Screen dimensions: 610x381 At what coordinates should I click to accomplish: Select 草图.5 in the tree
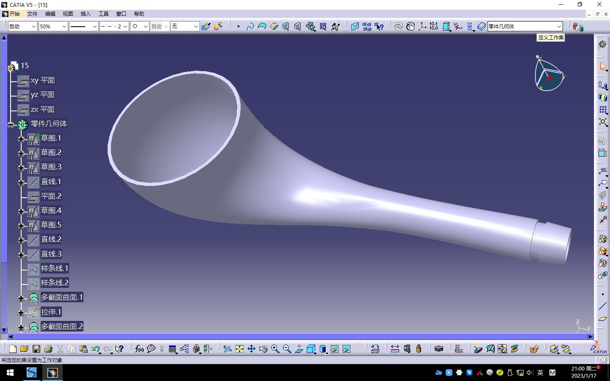coord(51,225)
